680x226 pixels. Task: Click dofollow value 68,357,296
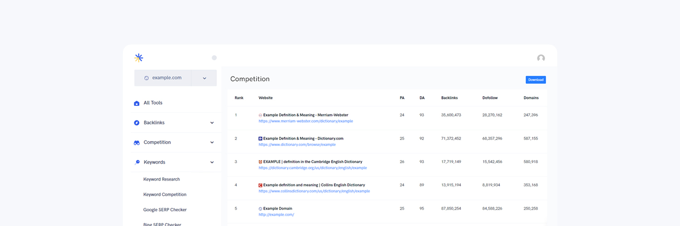pyautogui.click(x=492, y=139)
